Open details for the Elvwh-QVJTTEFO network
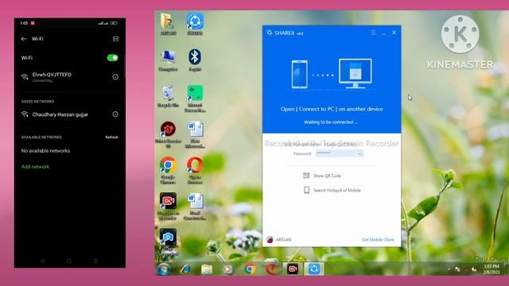 coord(115,77)
